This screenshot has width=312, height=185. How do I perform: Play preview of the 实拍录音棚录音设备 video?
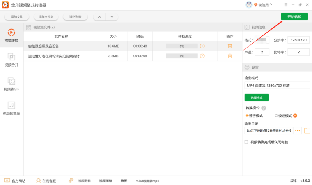pos(202,46)
